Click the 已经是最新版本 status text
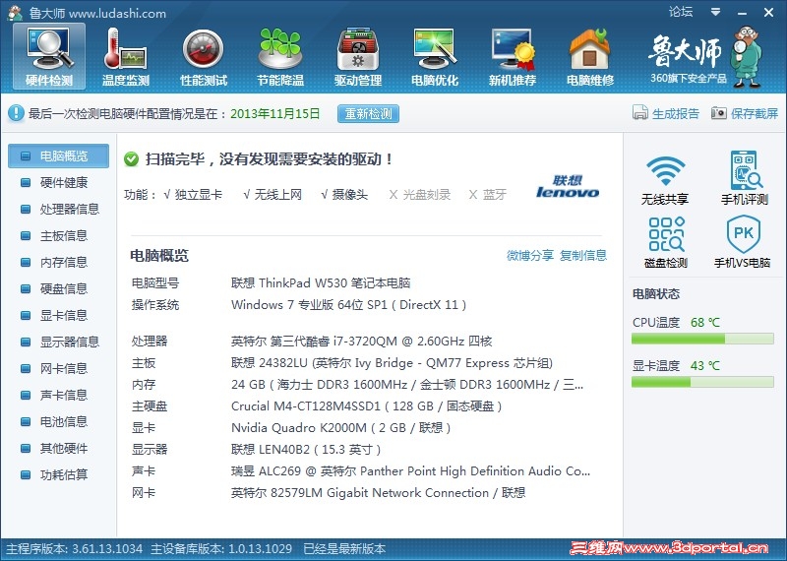787x561 pixels. click(x=344, y=549)
